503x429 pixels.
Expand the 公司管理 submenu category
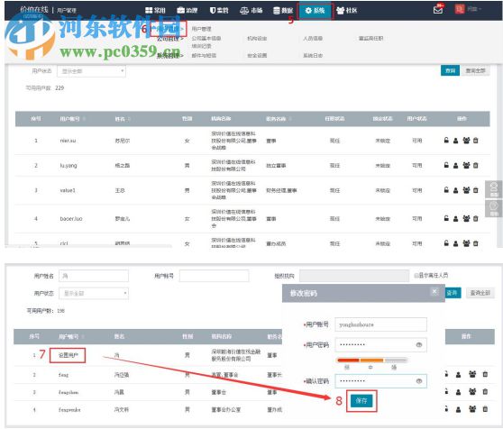pos(170,39)
